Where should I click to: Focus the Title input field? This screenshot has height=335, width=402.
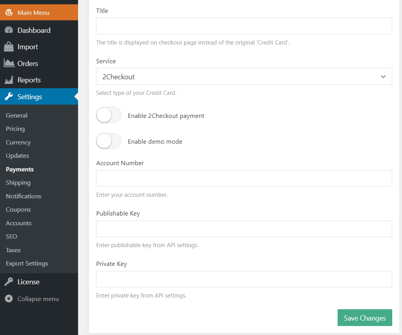point(244,26)
